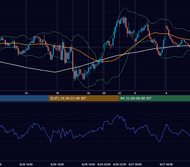Click the blue session bar before ロンドン
Viewport: 190px width, 167px height.
coord(24,98)
